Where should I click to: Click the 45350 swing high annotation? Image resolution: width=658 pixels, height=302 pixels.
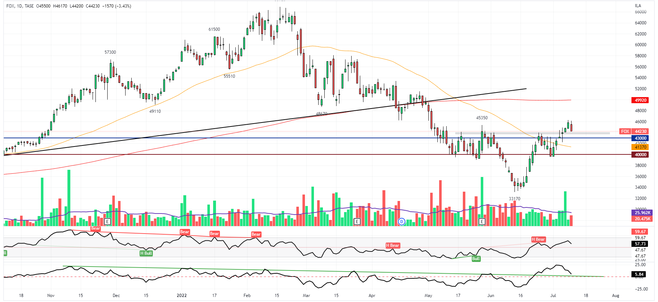click(482, 118)
